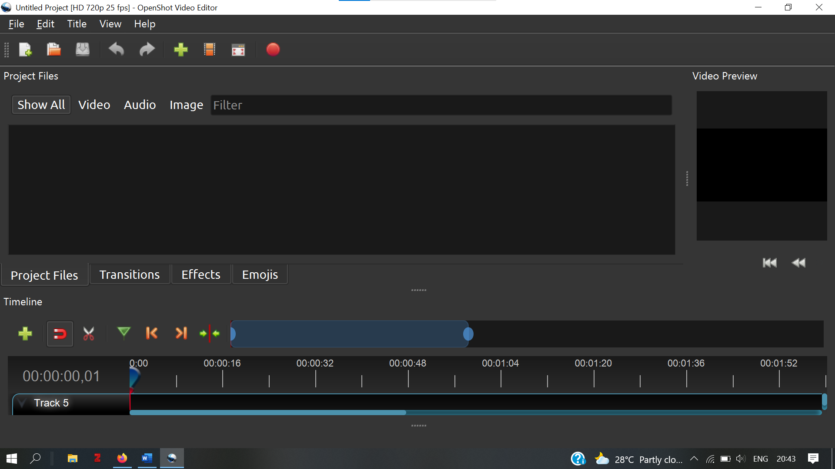
Task: Open the Title menu
Action: [x=77, y=24]
